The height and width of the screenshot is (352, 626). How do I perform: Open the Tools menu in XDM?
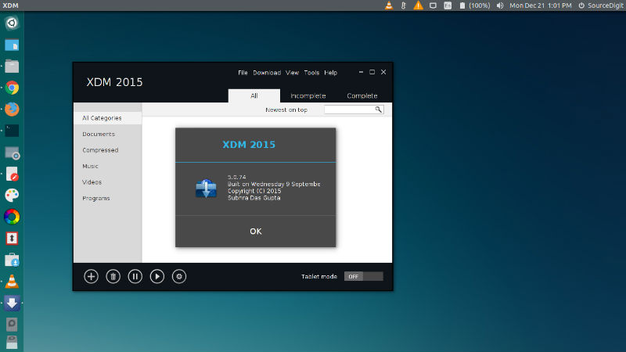tap(311, 73)
